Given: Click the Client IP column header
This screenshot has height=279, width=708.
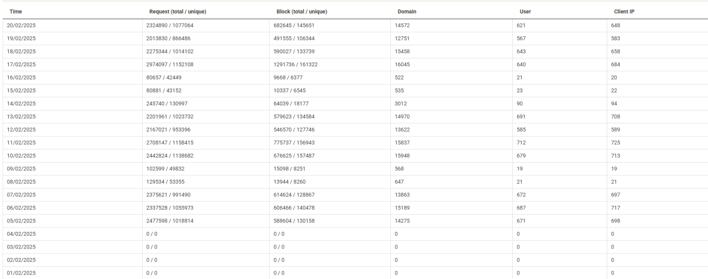Looking at the screenshot, I should tap(624, 11).
